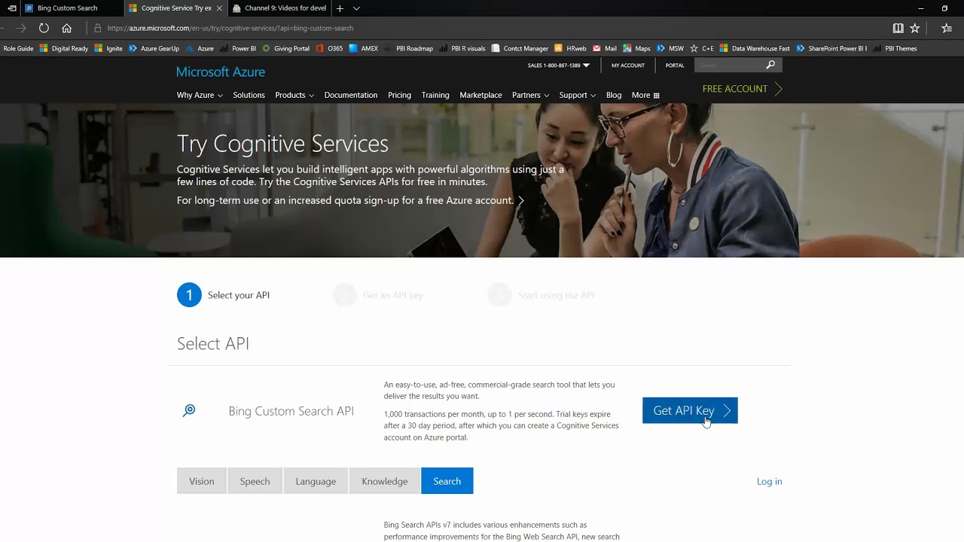Open the Azure GearUp bookmark

pyautogui.click(x=154, y=48)
